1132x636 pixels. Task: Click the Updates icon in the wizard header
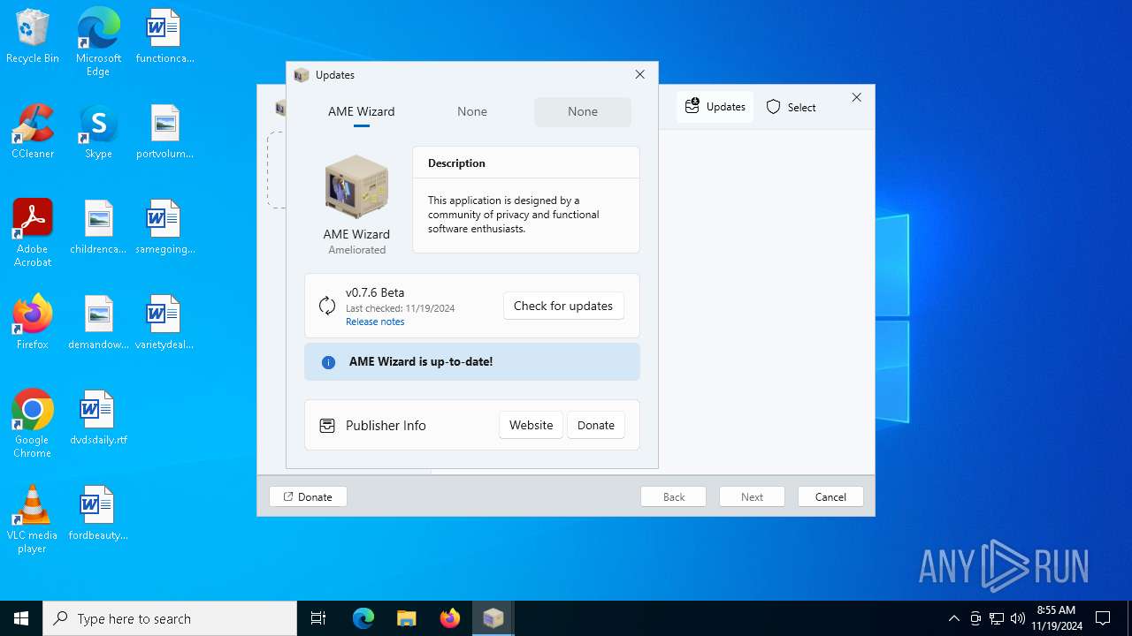pos(692,106)
